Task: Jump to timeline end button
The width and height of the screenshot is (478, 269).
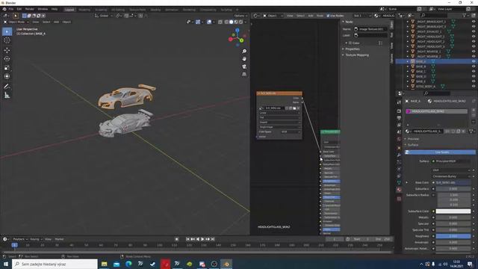Action: 213,239
